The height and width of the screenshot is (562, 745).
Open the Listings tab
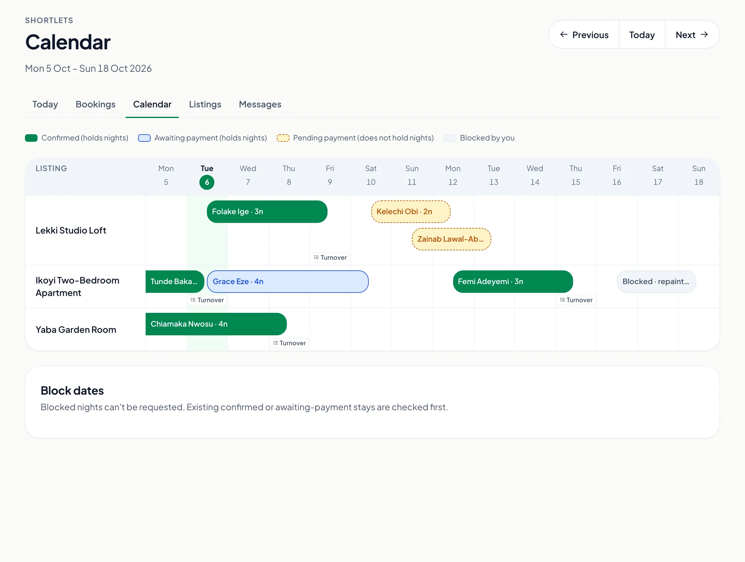click(x=205, y=104)
